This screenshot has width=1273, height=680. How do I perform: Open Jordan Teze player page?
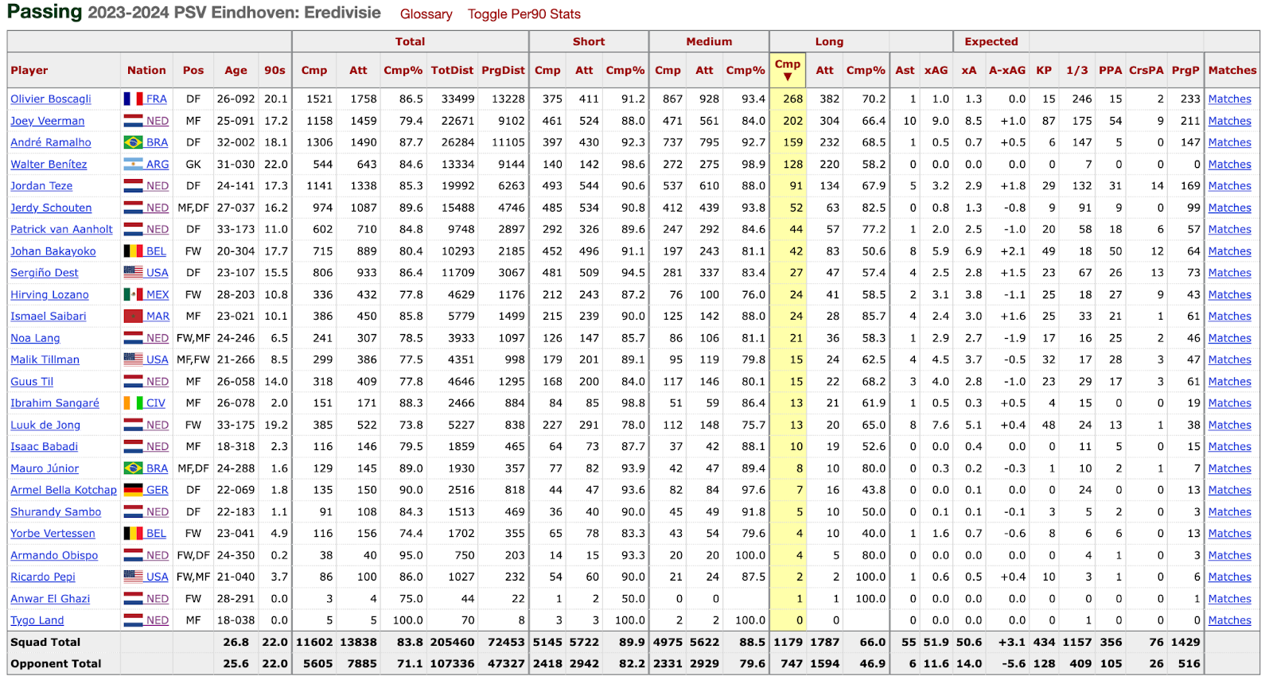tap(41, 185)
